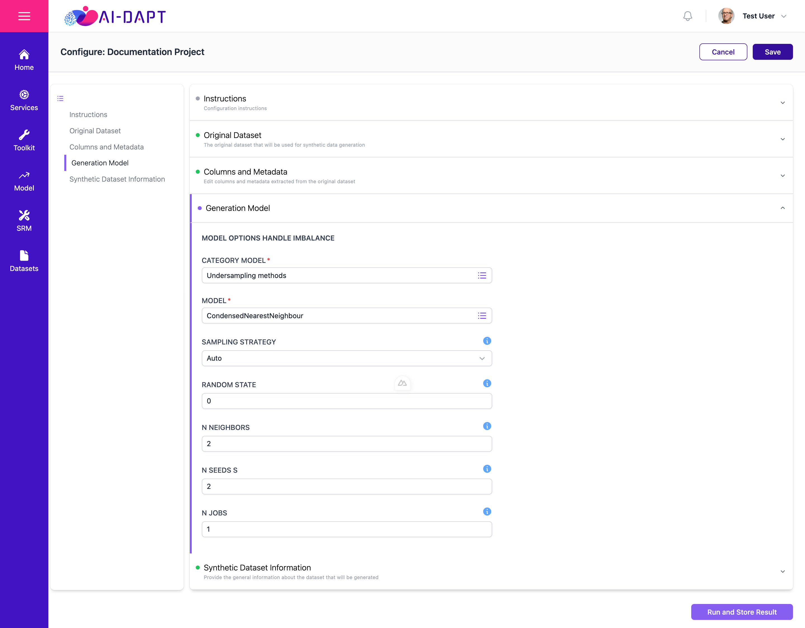Show info for N Neighbors
805x628 pixels.
pyautogui.click(x=487, y=426)
